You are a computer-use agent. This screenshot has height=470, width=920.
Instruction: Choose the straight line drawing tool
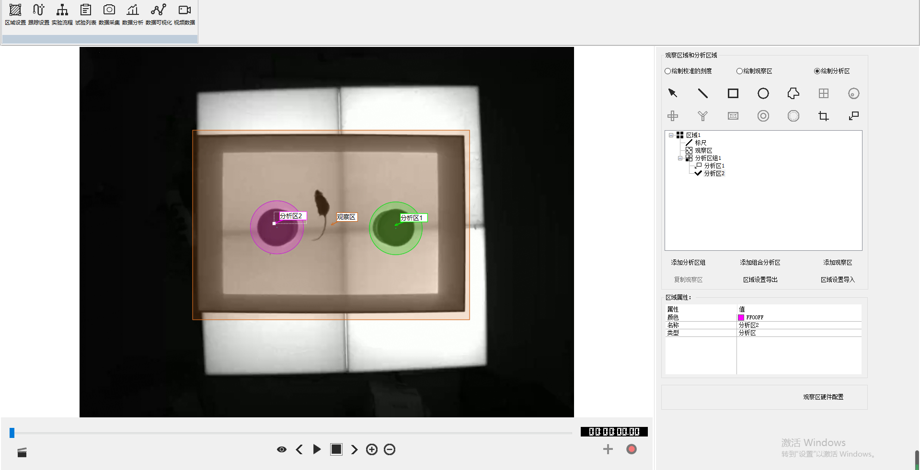click(702, 93)
